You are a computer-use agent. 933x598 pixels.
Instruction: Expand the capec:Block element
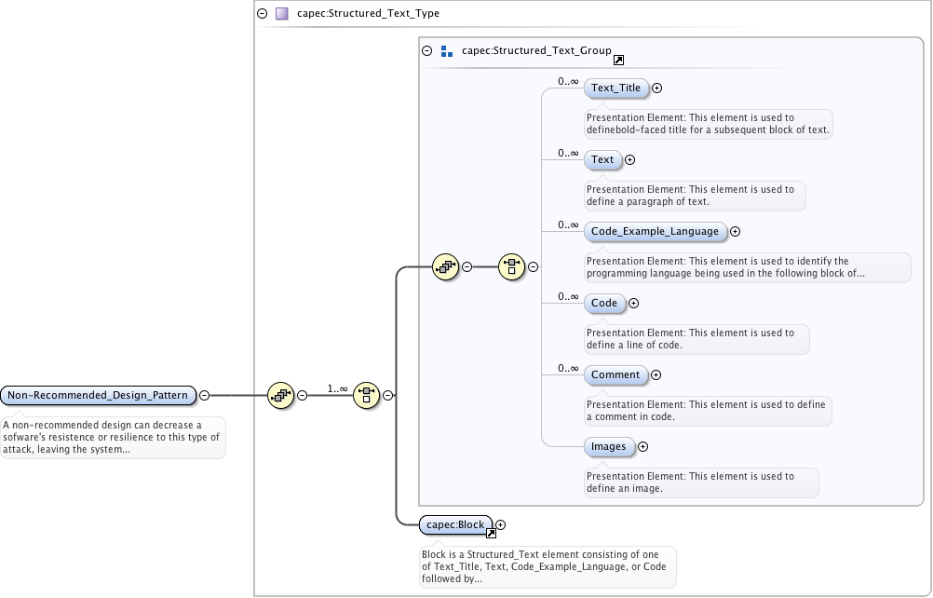coord(501,525)
